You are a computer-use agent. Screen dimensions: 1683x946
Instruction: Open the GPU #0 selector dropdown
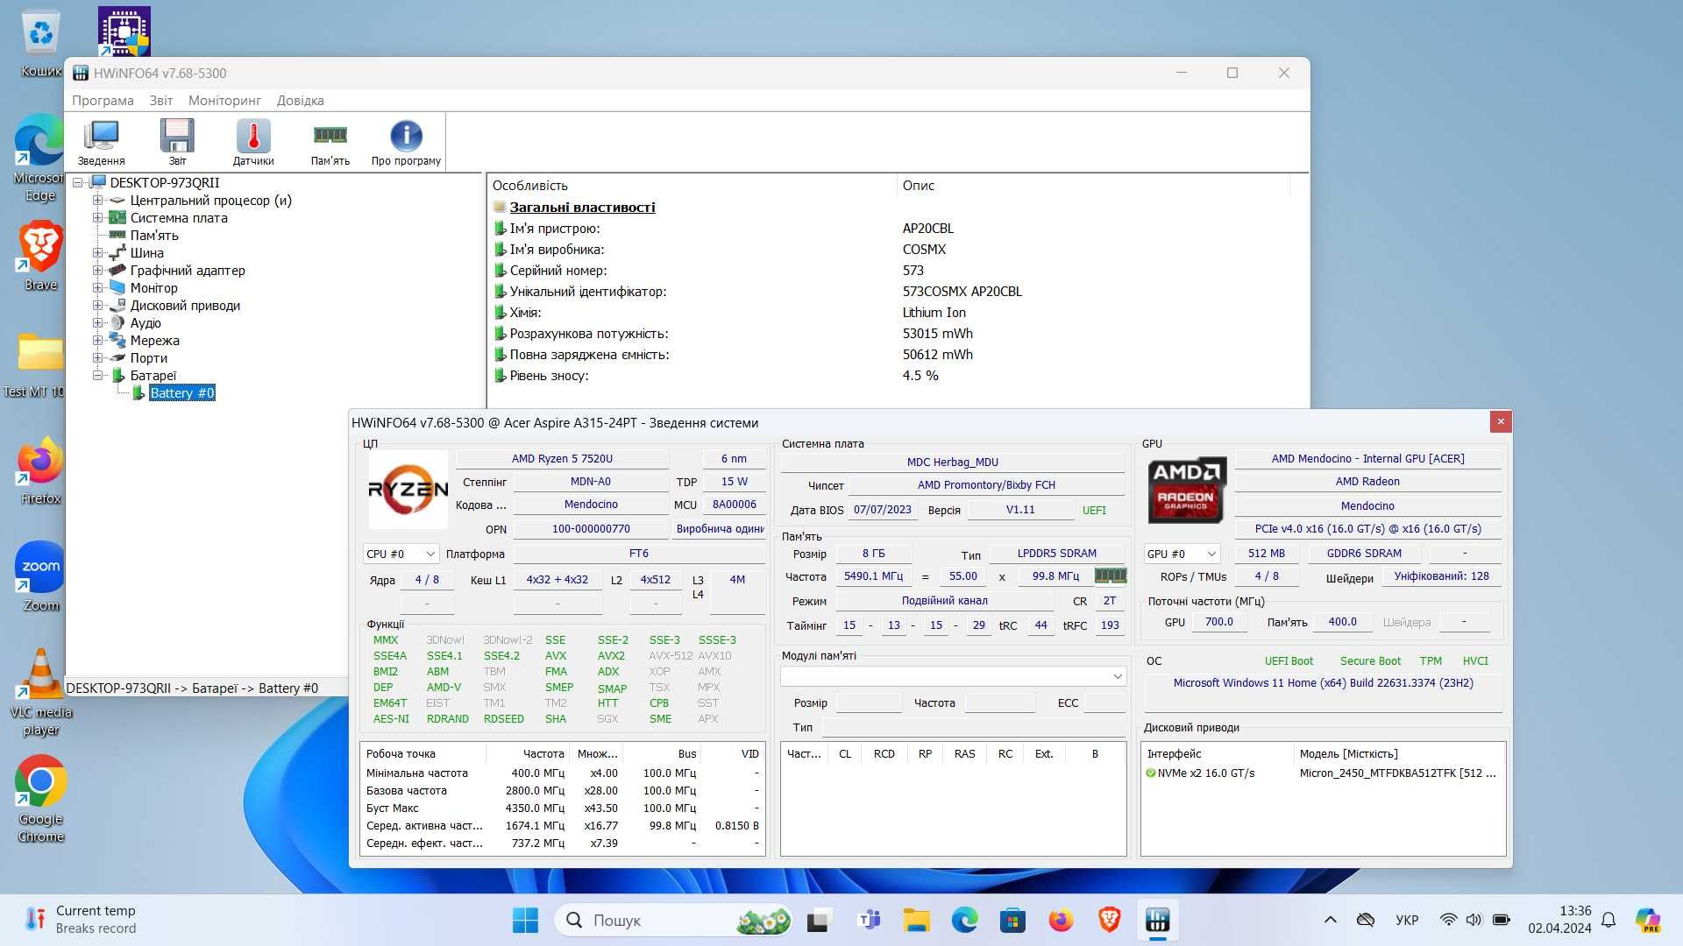tap(1182, 554)
